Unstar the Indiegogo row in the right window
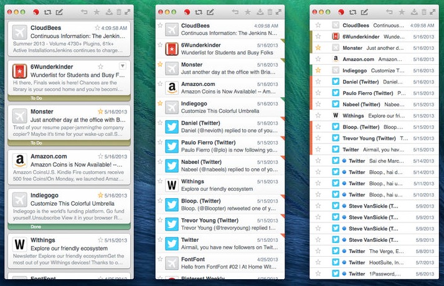 coord(318,70)
